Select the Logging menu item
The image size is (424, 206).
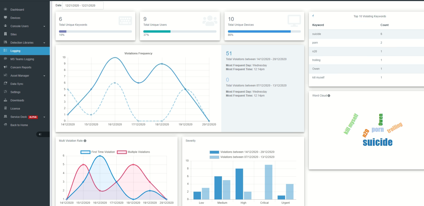[x=25, y=51]
